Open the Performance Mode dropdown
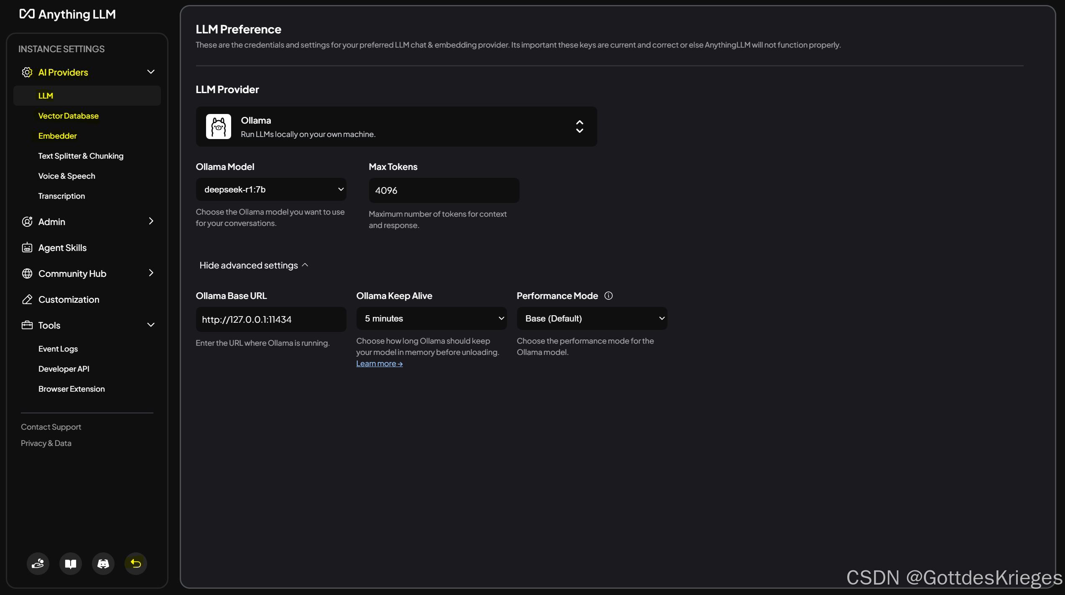This screenshot has width=1065, height=595. pyautogui.click(x=591, y=319)
